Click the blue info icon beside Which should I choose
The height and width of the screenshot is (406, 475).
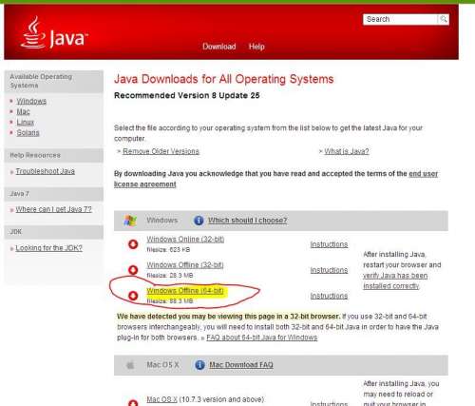pyautogui.click(x=199, y=220)
